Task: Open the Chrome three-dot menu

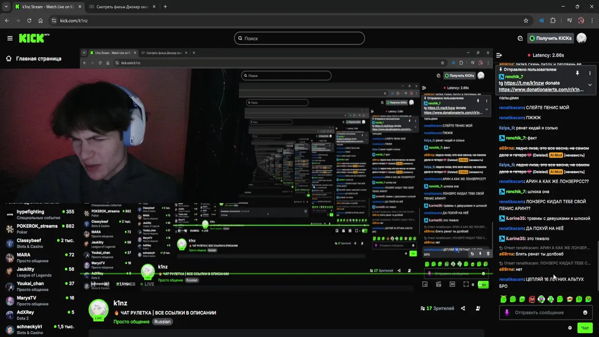Action: tap(592, 21)
